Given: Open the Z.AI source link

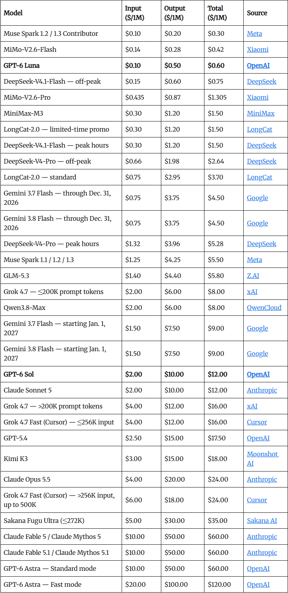Looking at the screenshot, I should coord(253,276).
